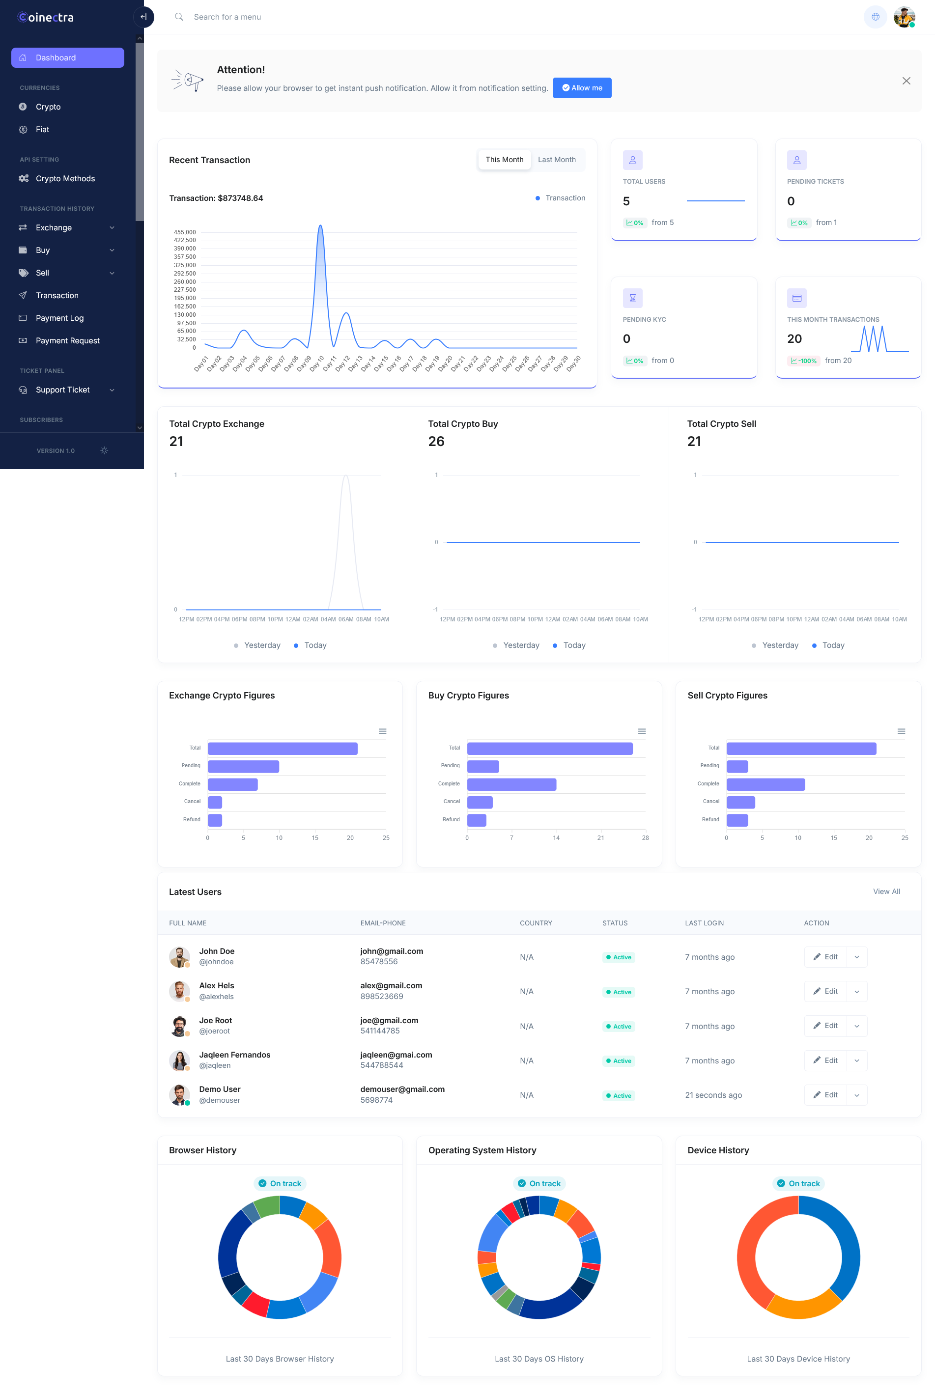The width and height of the screenshot is (935, 1394).
Task: Open the language globe icon
Action: [x=875, y=17]
